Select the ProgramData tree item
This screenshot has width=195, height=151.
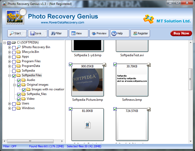click(x=31, y=66)
